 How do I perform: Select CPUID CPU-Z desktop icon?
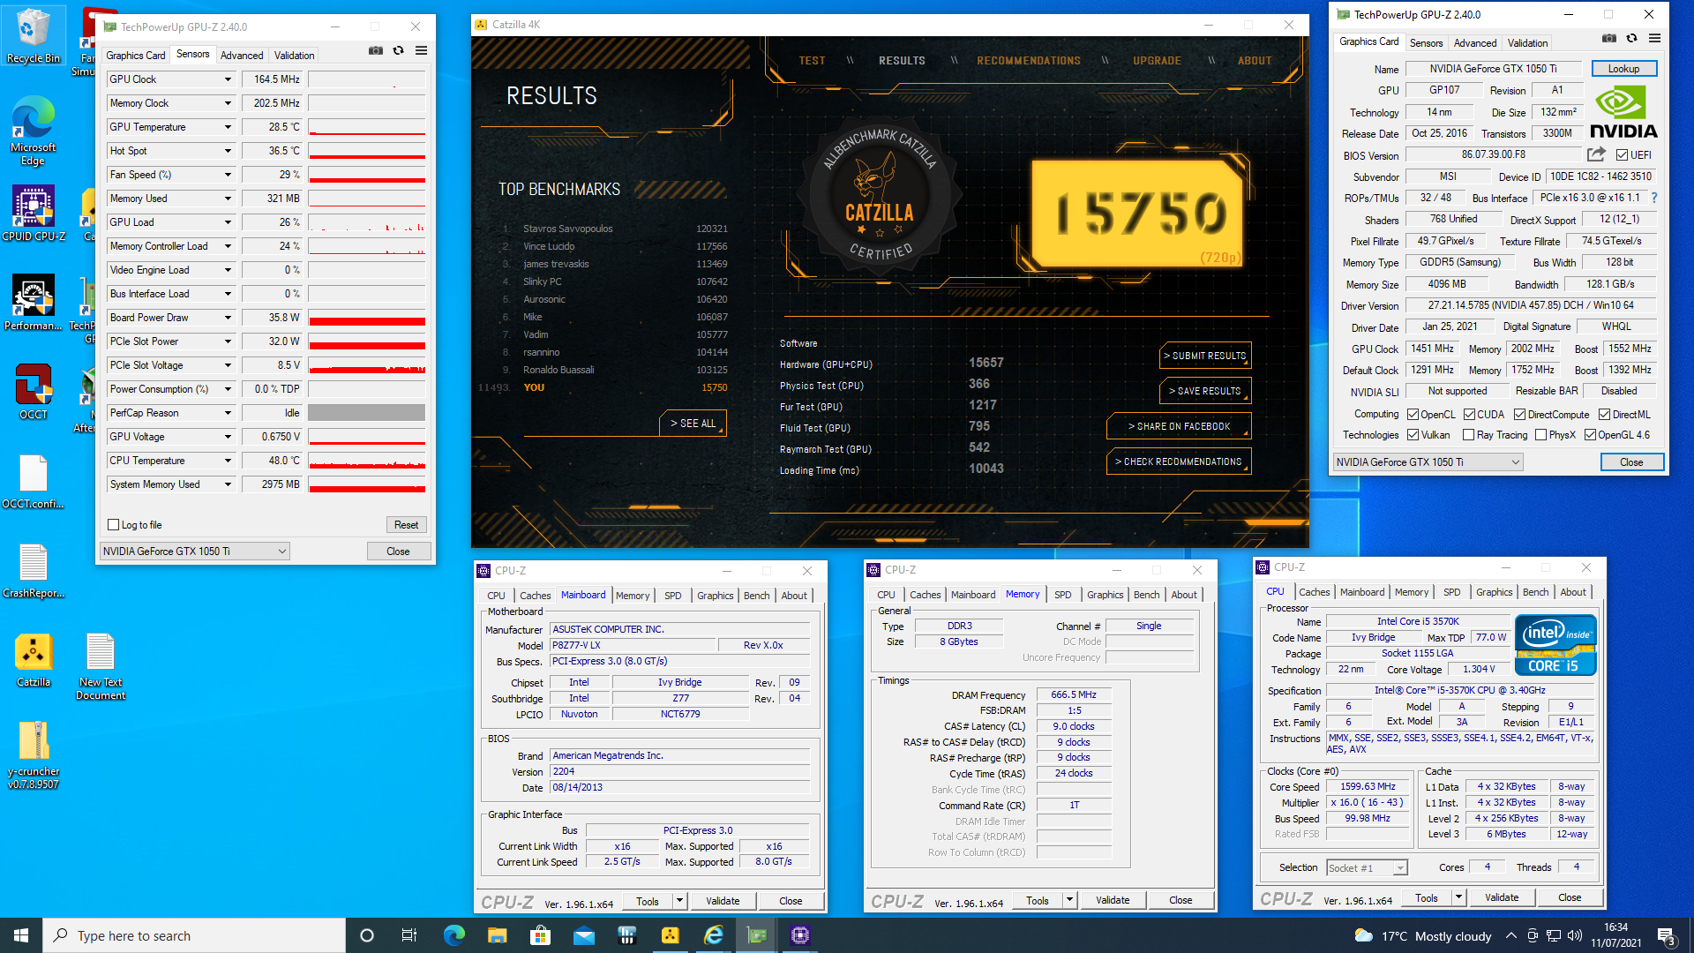34,213
